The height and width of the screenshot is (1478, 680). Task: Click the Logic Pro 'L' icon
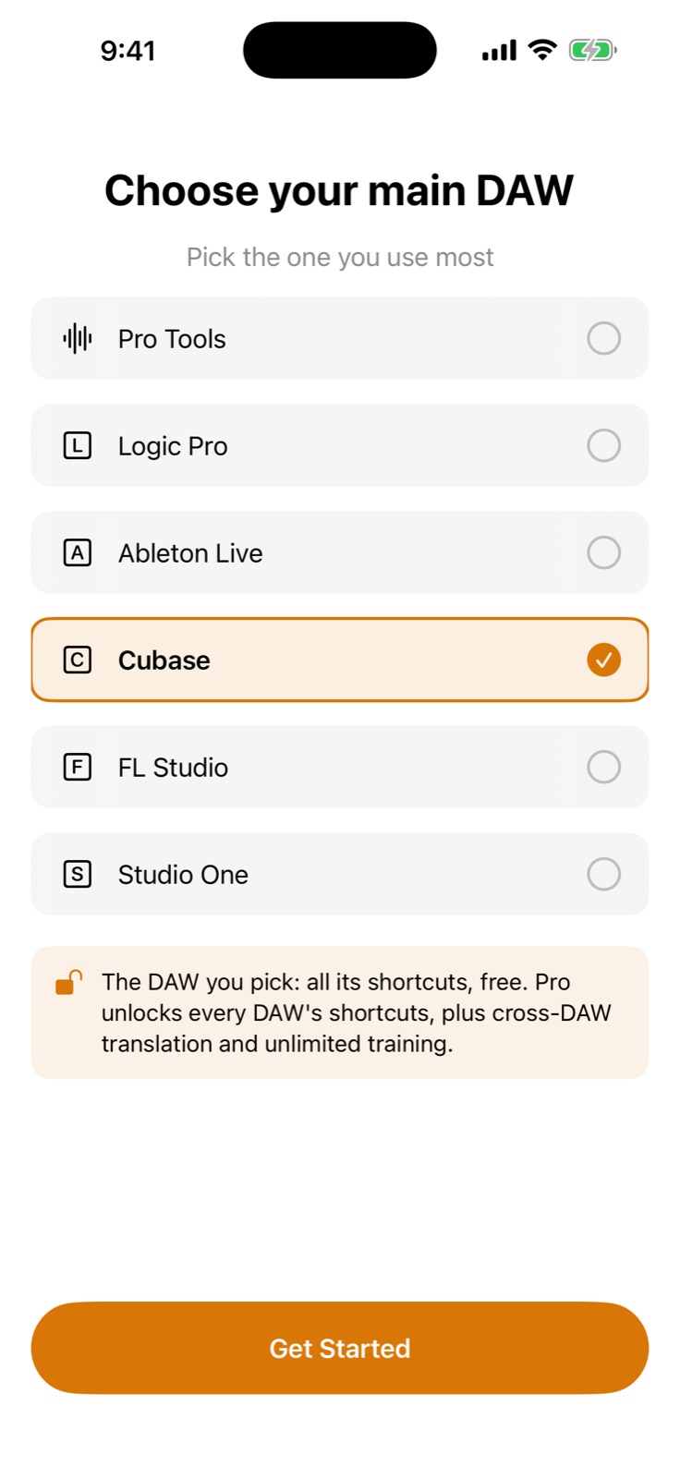[78, 446]
